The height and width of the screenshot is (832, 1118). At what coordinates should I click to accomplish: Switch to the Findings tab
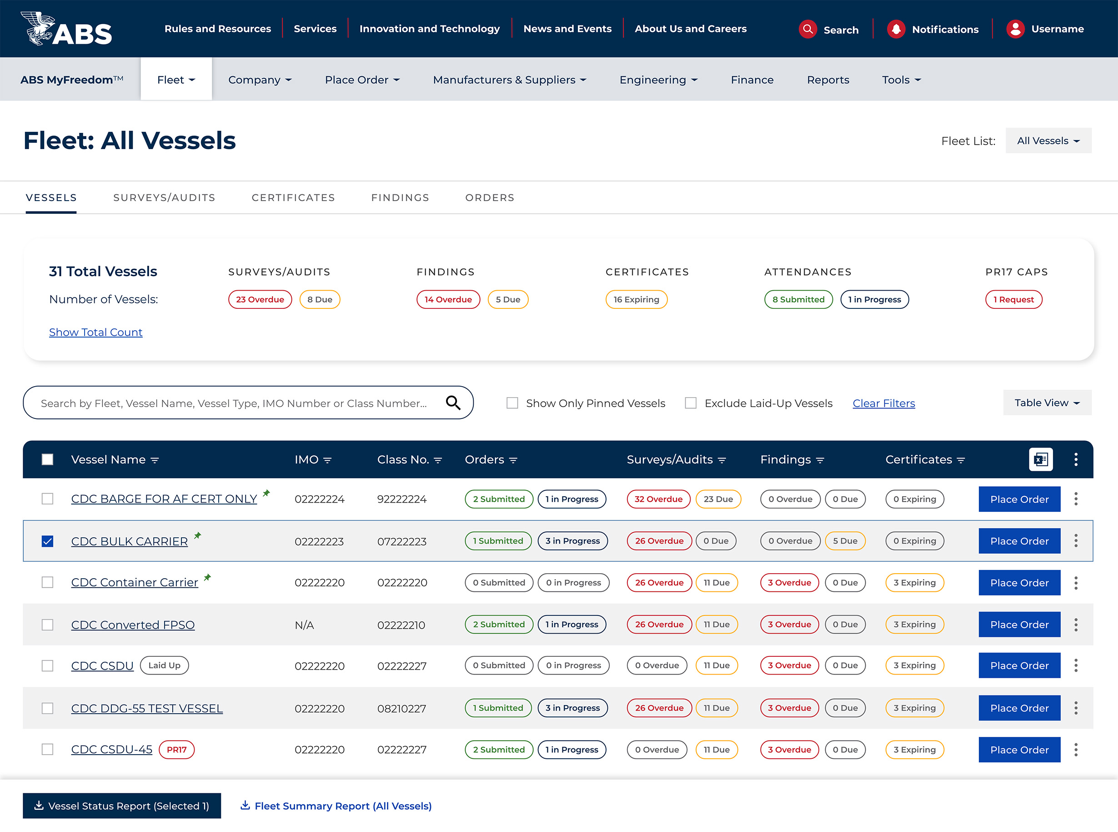point(400,197)
